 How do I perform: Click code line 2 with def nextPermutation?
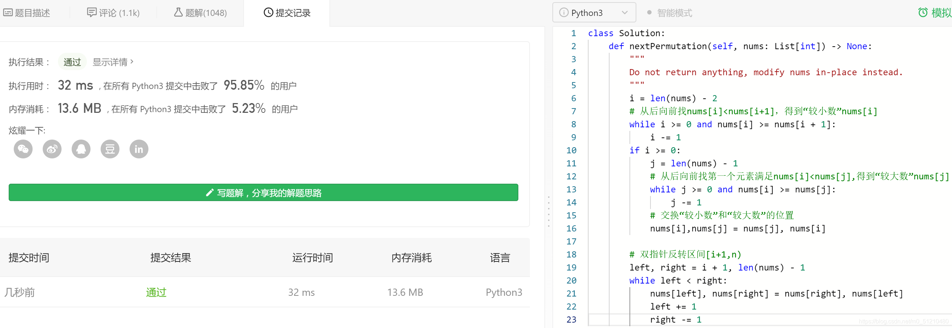(x=740, y=46)
